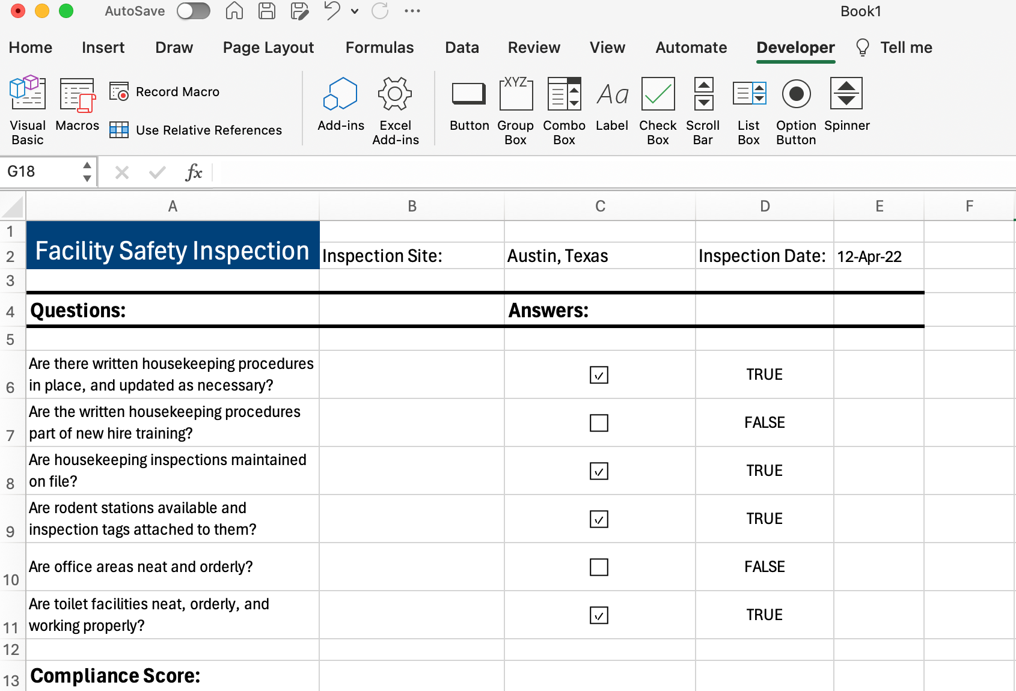Viewport: 1016px width, 691px height.
Task: Switch to the Formulas ribbon tab
Action: pyautogui.click(x=379, y=47)
